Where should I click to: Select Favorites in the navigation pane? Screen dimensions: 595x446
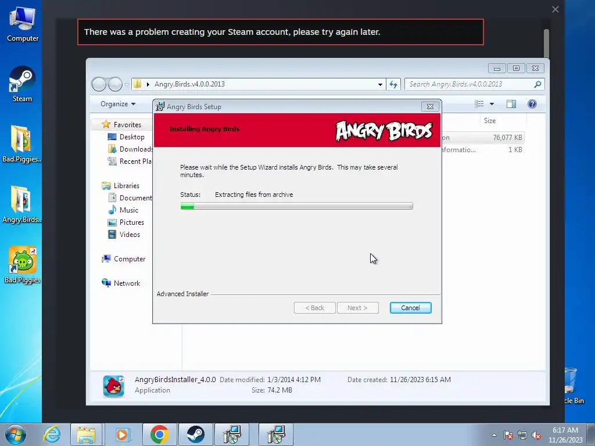[127, 125]
